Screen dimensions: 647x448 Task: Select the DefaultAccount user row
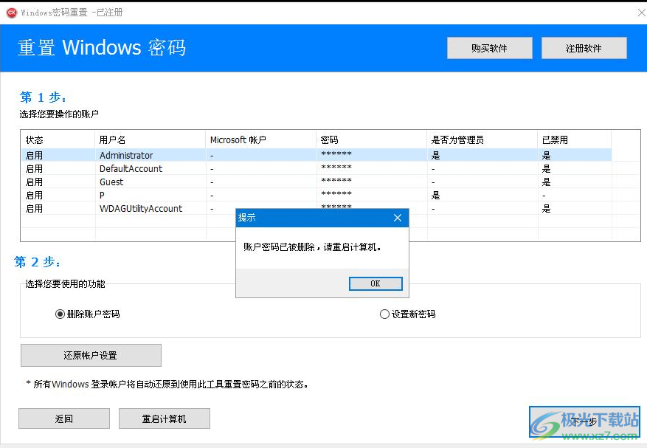tap(316, 168)
